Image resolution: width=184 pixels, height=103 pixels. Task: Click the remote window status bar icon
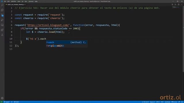coord(1,102)
